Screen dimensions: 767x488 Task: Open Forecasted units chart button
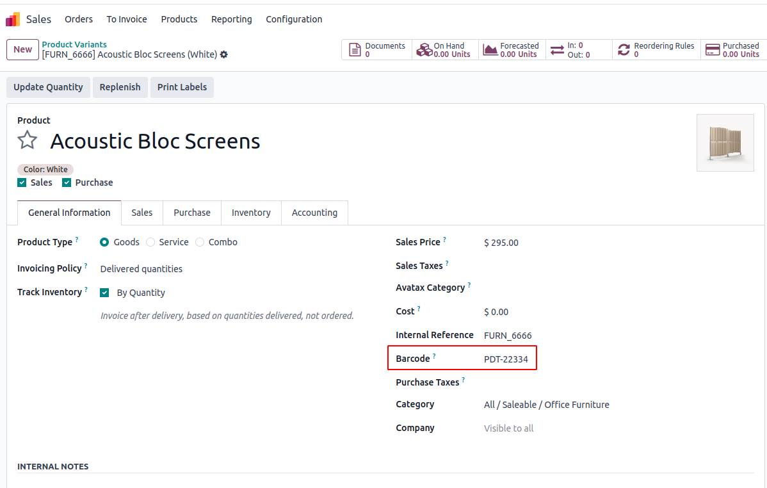[511, 50]
